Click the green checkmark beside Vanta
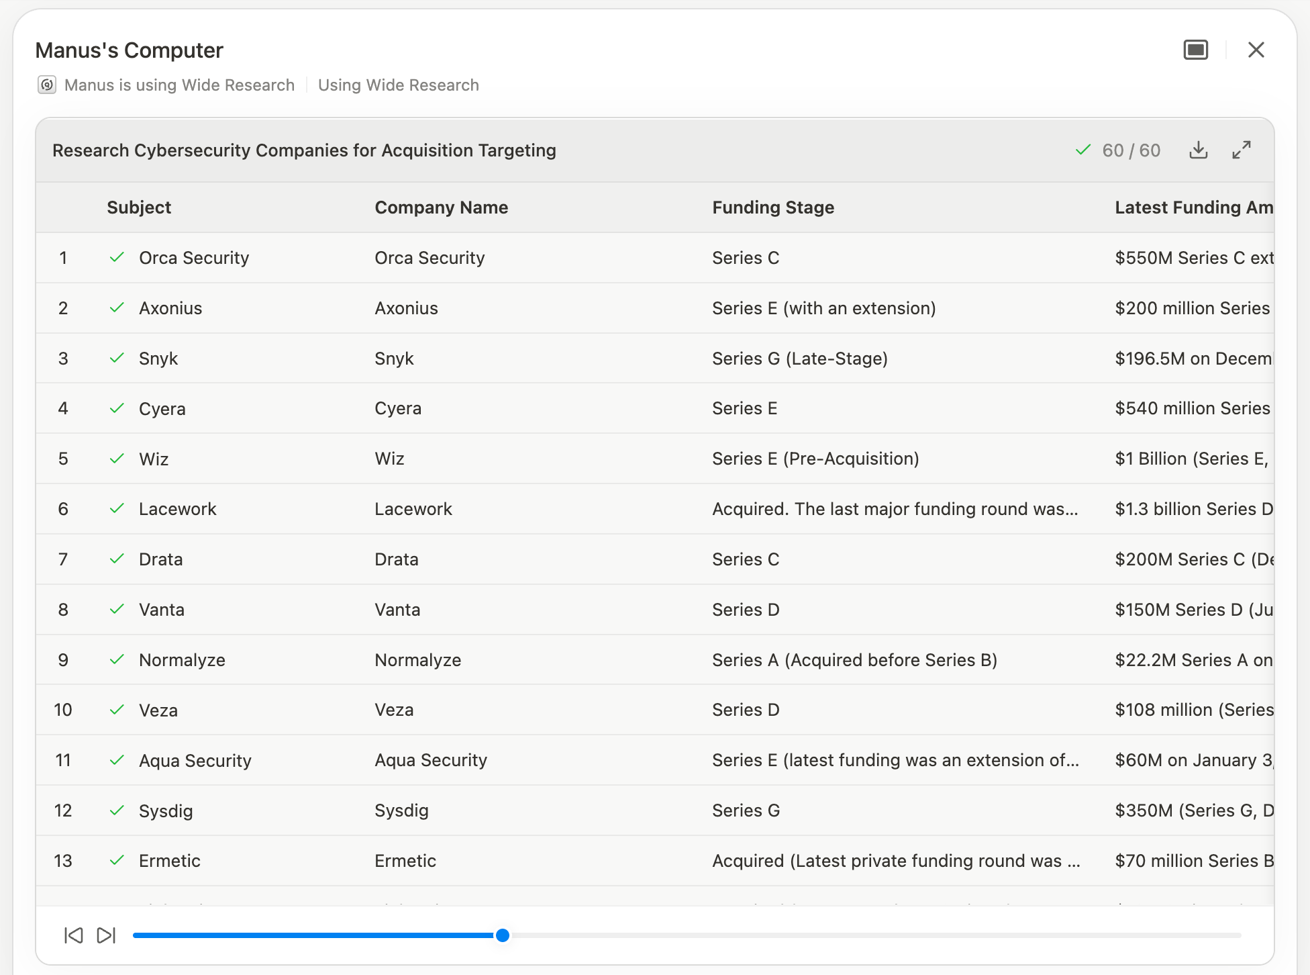The image size is (1310, 975). (x=117, y=609)
